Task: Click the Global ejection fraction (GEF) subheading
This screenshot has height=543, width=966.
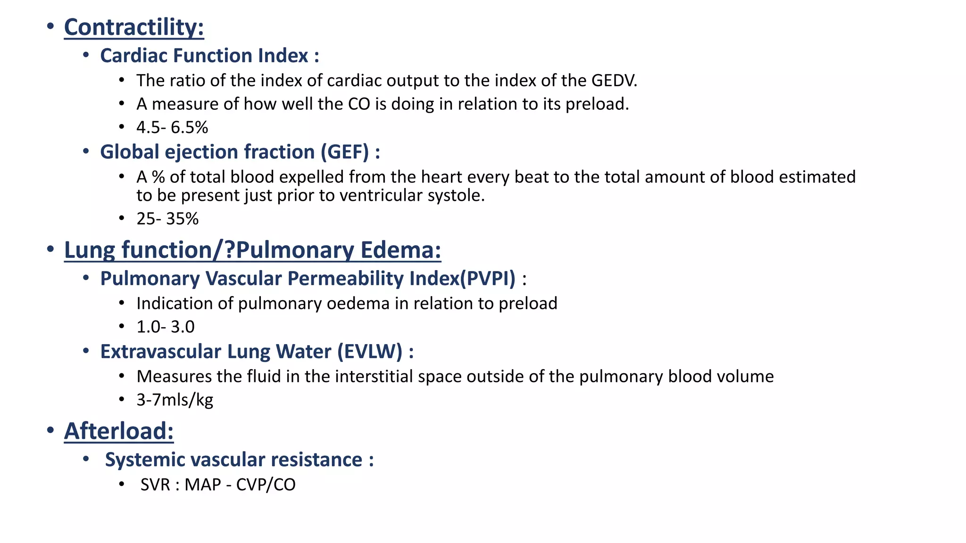Action: (x=240, y=152)
